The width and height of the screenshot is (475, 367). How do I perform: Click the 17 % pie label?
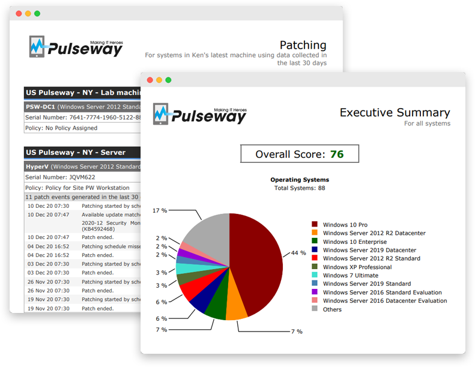pos(160,210)
